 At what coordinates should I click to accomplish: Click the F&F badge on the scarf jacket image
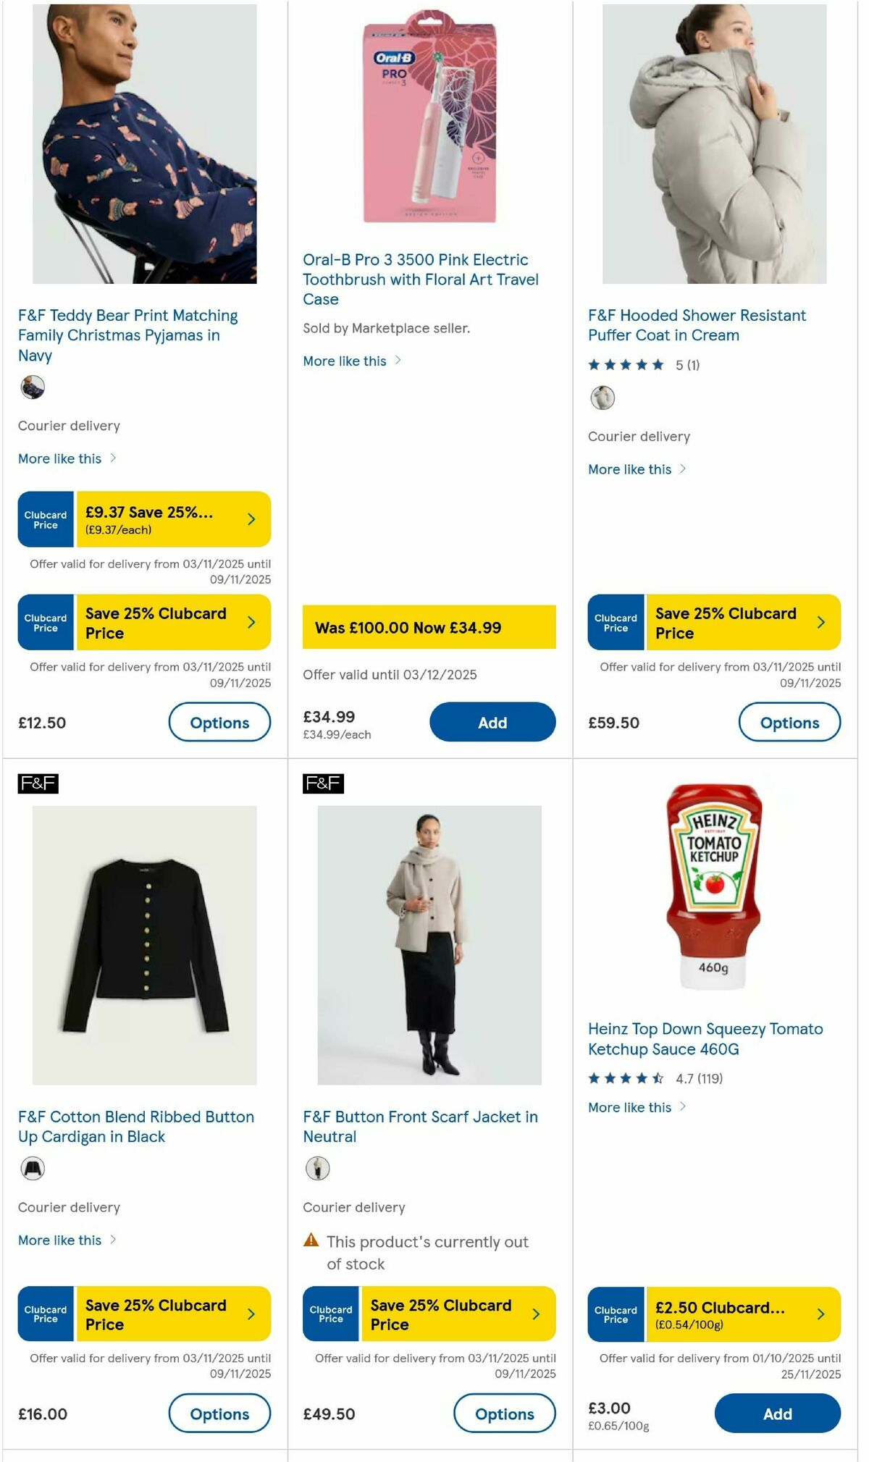pos(322,783)
